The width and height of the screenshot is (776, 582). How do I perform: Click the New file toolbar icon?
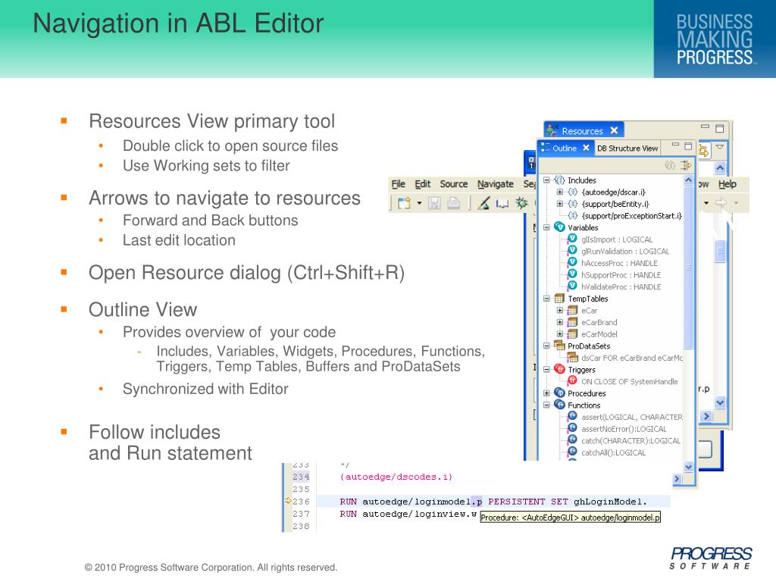404,203
